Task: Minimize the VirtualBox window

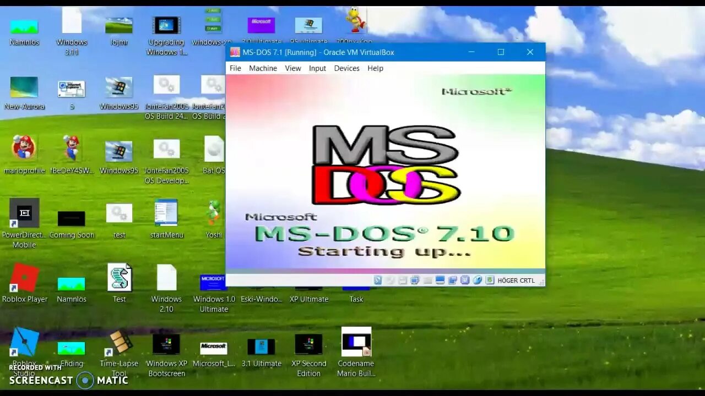Action: pos(471,52)
